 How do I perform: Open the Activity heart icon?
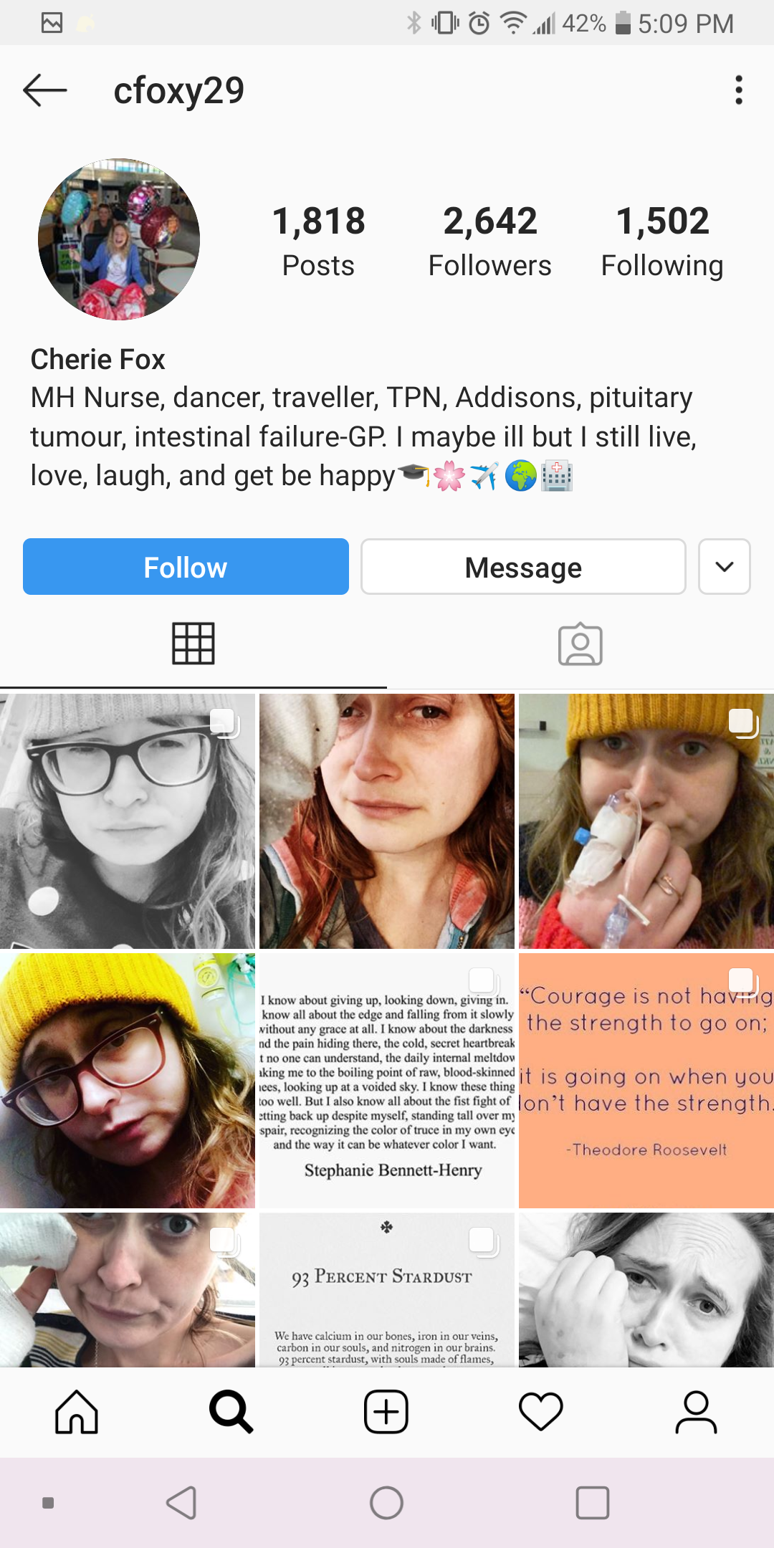tap(541, 1412)
